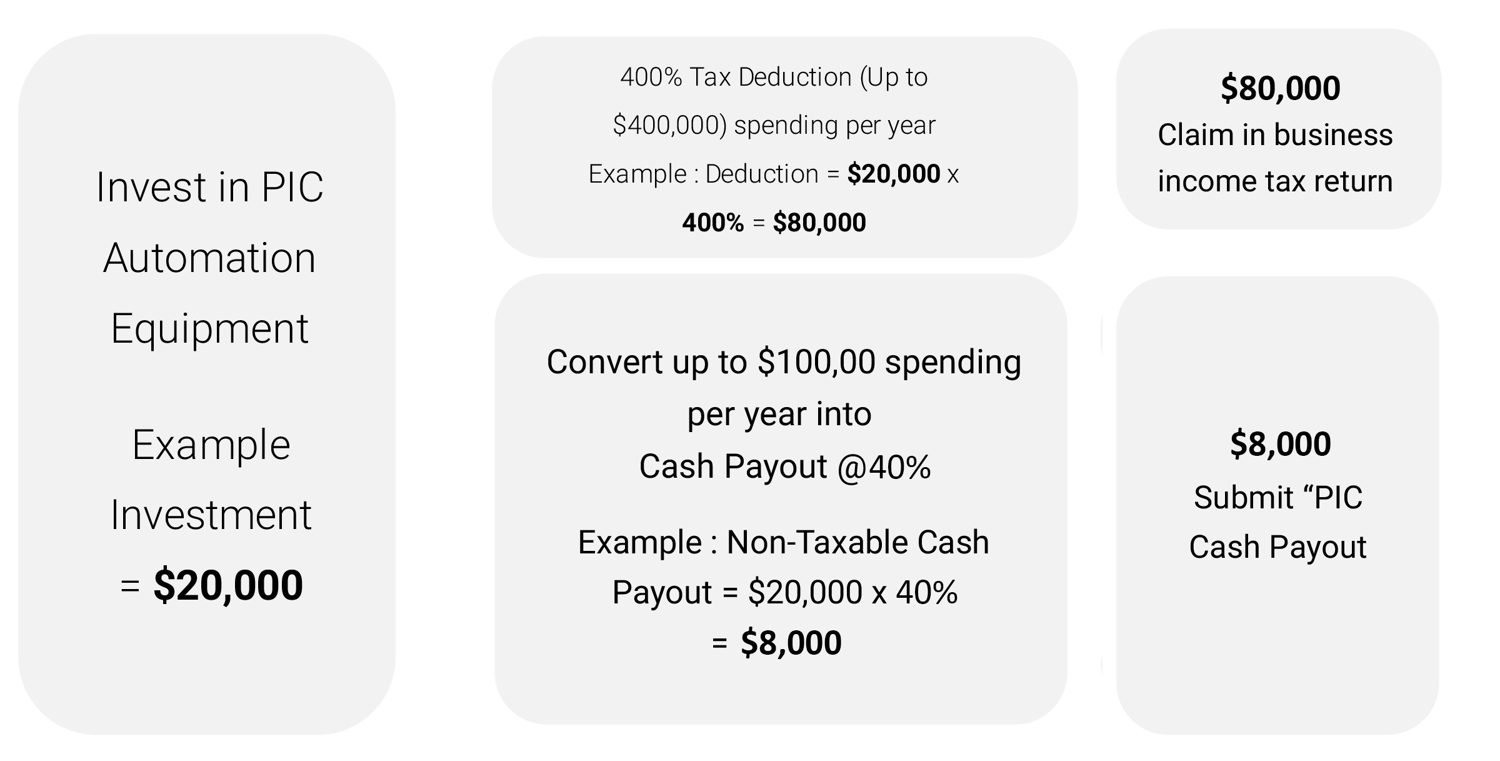Click the Example Investment text

point(211,480)
